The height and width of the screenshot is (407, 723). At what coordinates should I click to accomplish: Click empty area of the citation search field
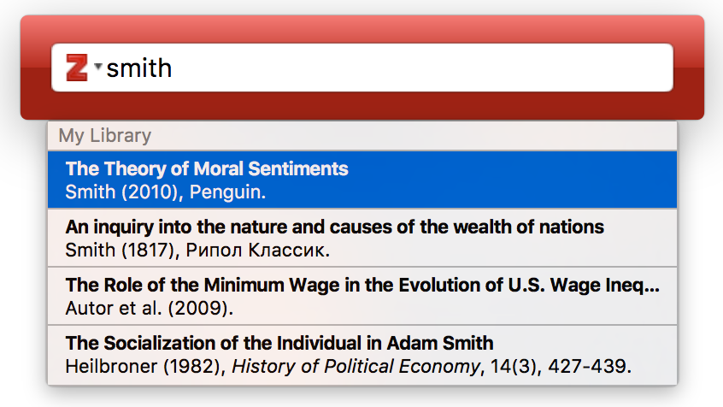[415, 68]
